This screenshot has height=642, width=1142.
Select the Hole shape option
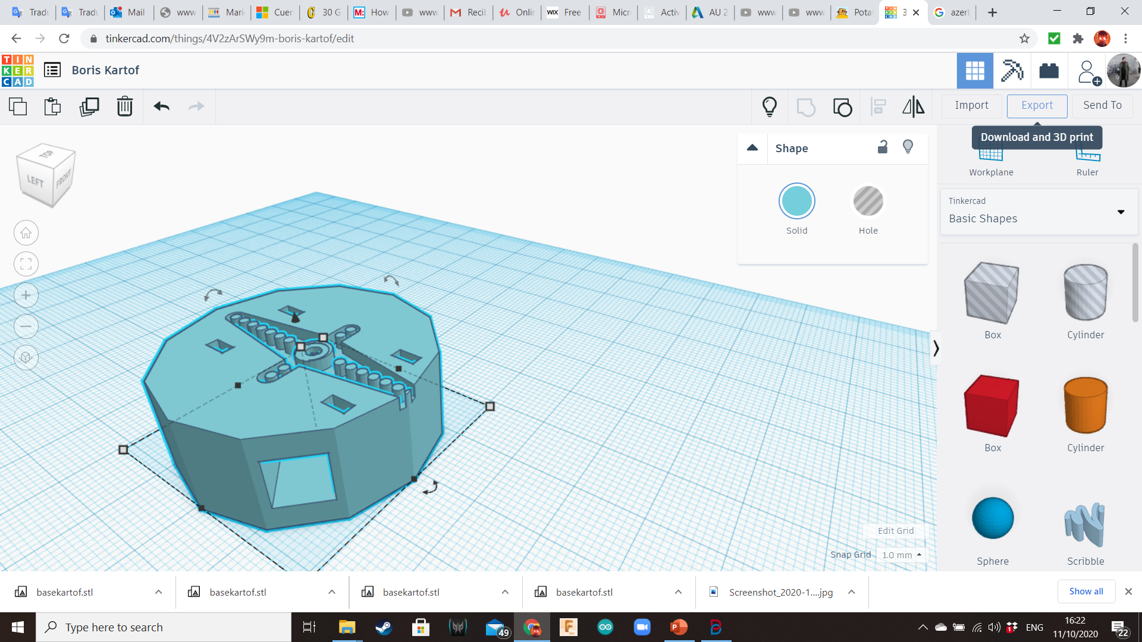coord(868,202)
